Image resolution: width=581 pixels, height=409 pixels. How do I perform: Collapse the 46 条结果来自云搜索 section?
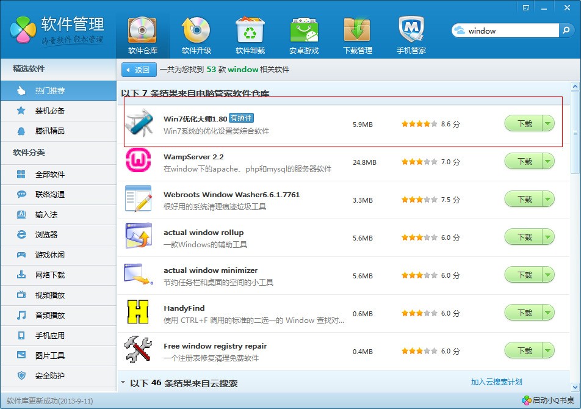[x=123, y=382]
